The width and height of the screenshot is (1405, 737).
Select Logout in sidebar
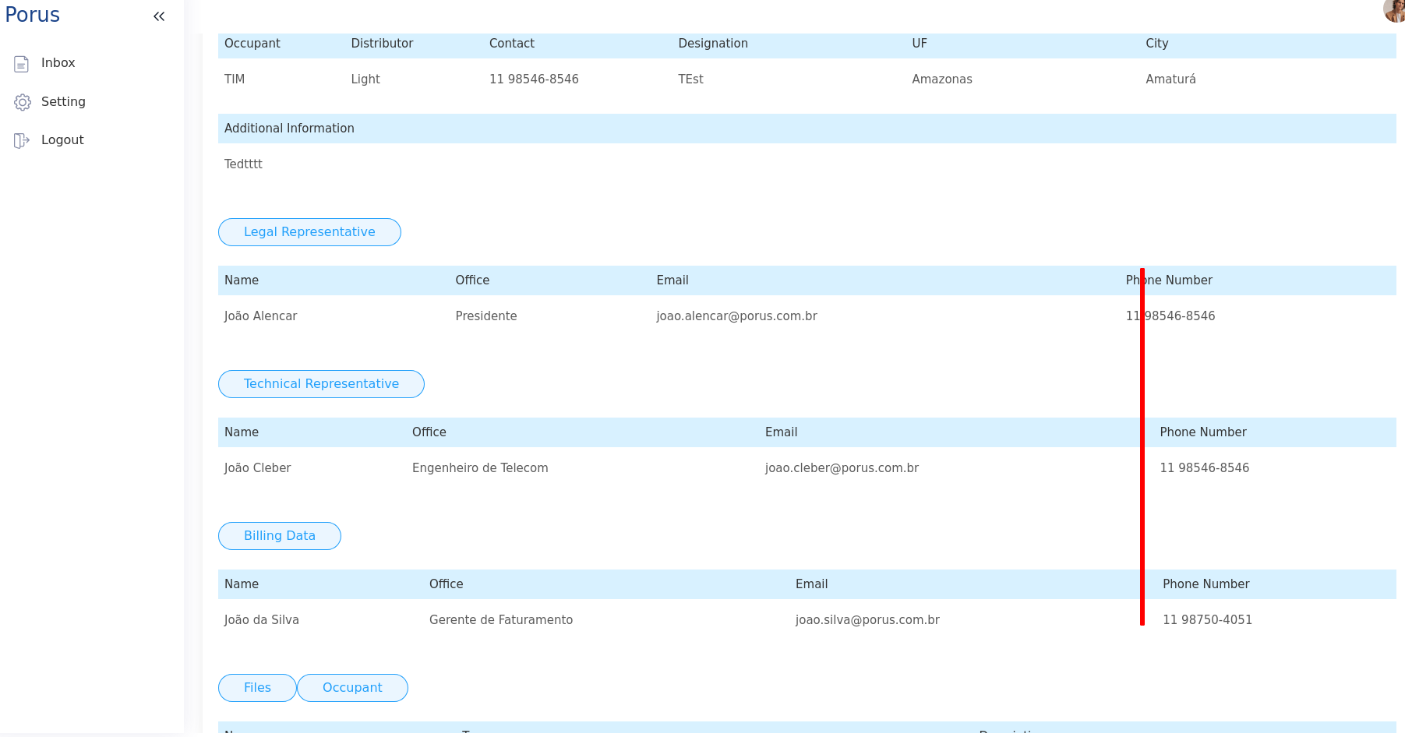coord(62,140)
